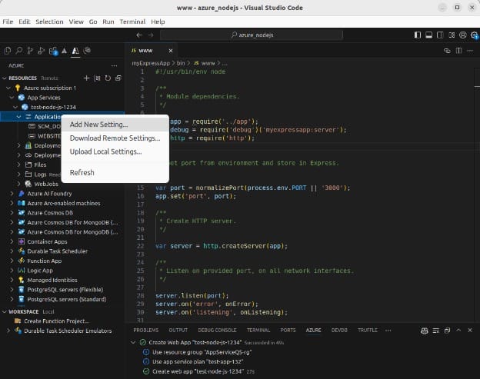The height and width of the screenshot is (379, 480).
Task: Expand the Azure AI Foundry node
Action: [x=12, y=194]
